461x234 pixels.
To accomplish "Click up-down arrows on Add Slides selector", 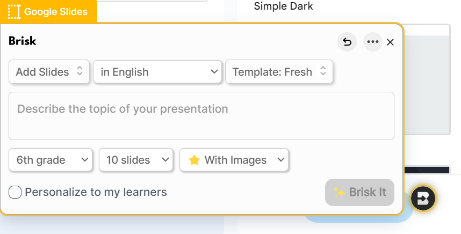I will tap(80, 71).
